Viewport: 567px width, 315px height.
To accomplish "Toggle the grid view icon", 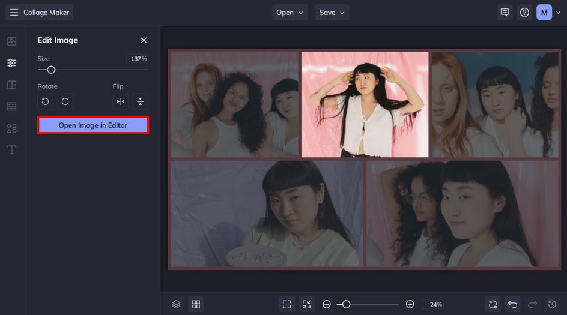I will coord(196,304).
